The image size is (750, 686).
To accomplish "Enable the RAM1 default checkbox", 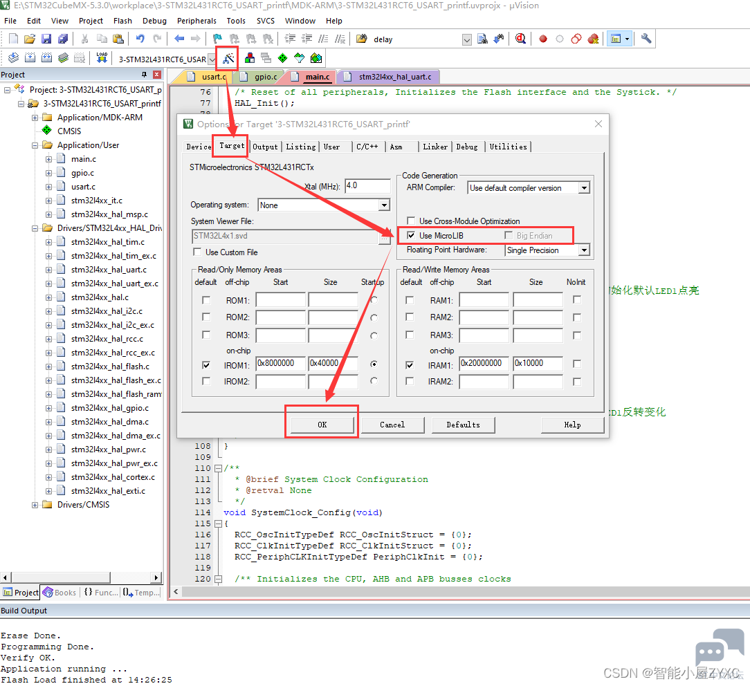I will (410, 299).
